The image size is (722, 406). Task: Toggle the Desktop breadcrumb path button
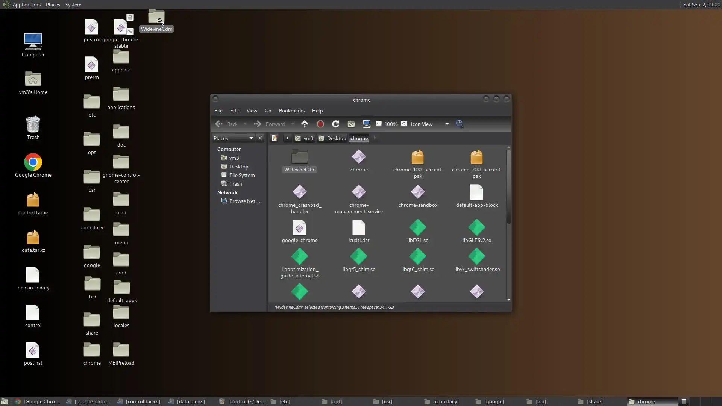point(332,138)
